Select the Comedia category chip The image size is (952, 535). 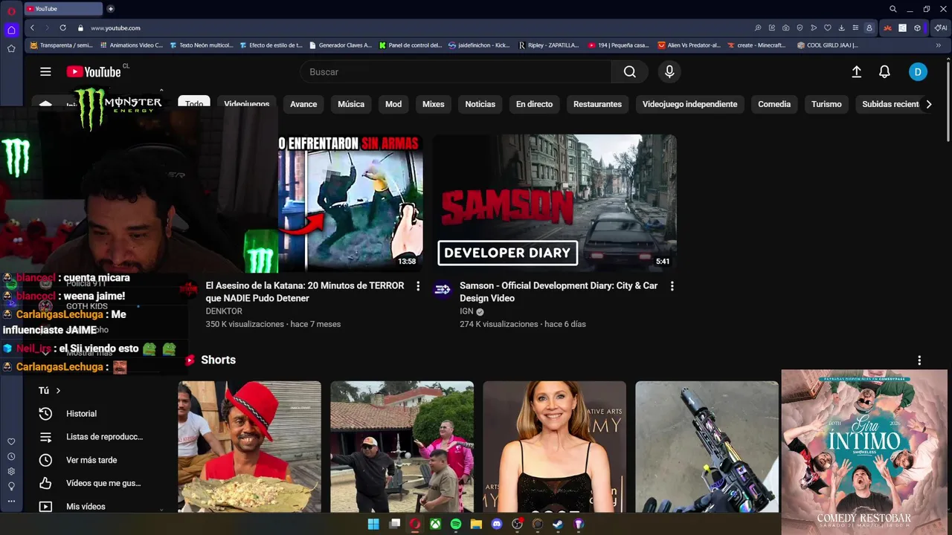pos(774,104)
